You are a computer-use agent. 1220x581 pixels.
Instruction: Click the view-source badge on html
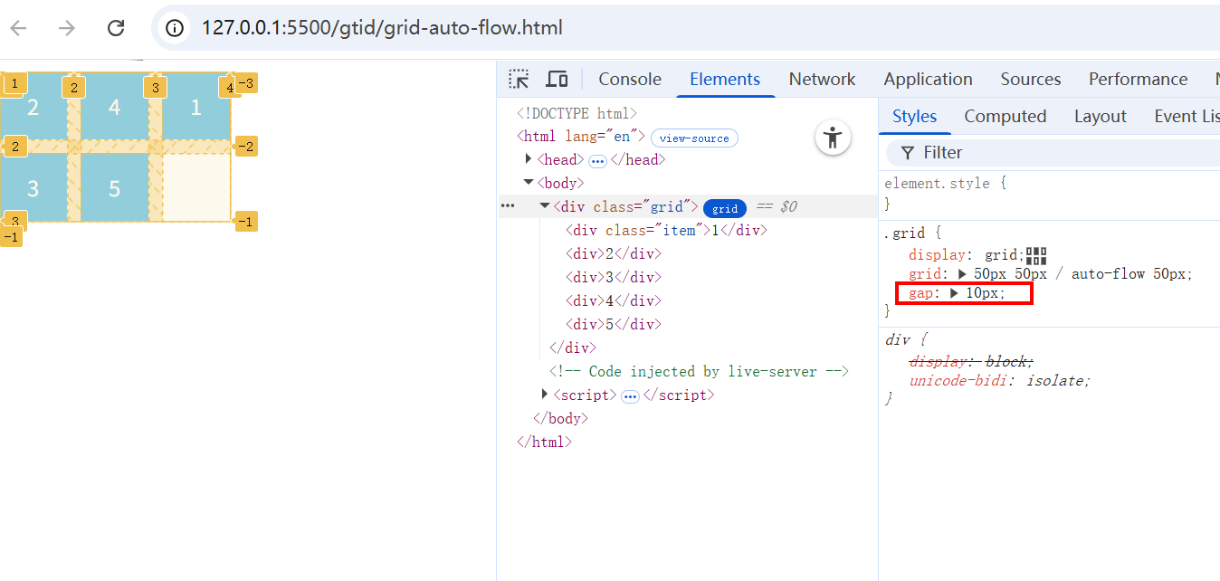coord(695,138)
